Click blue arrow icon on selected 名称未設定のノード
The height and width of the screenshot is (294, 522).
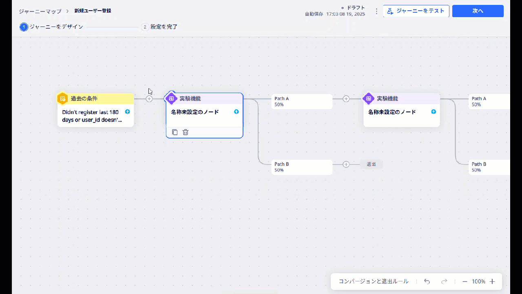[237, 111]
